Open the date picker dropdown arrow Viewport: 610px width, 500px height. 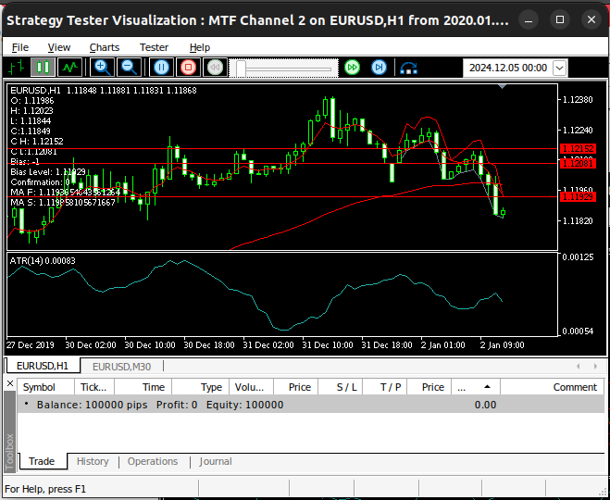pyautogui.click(x=559, y=69)
